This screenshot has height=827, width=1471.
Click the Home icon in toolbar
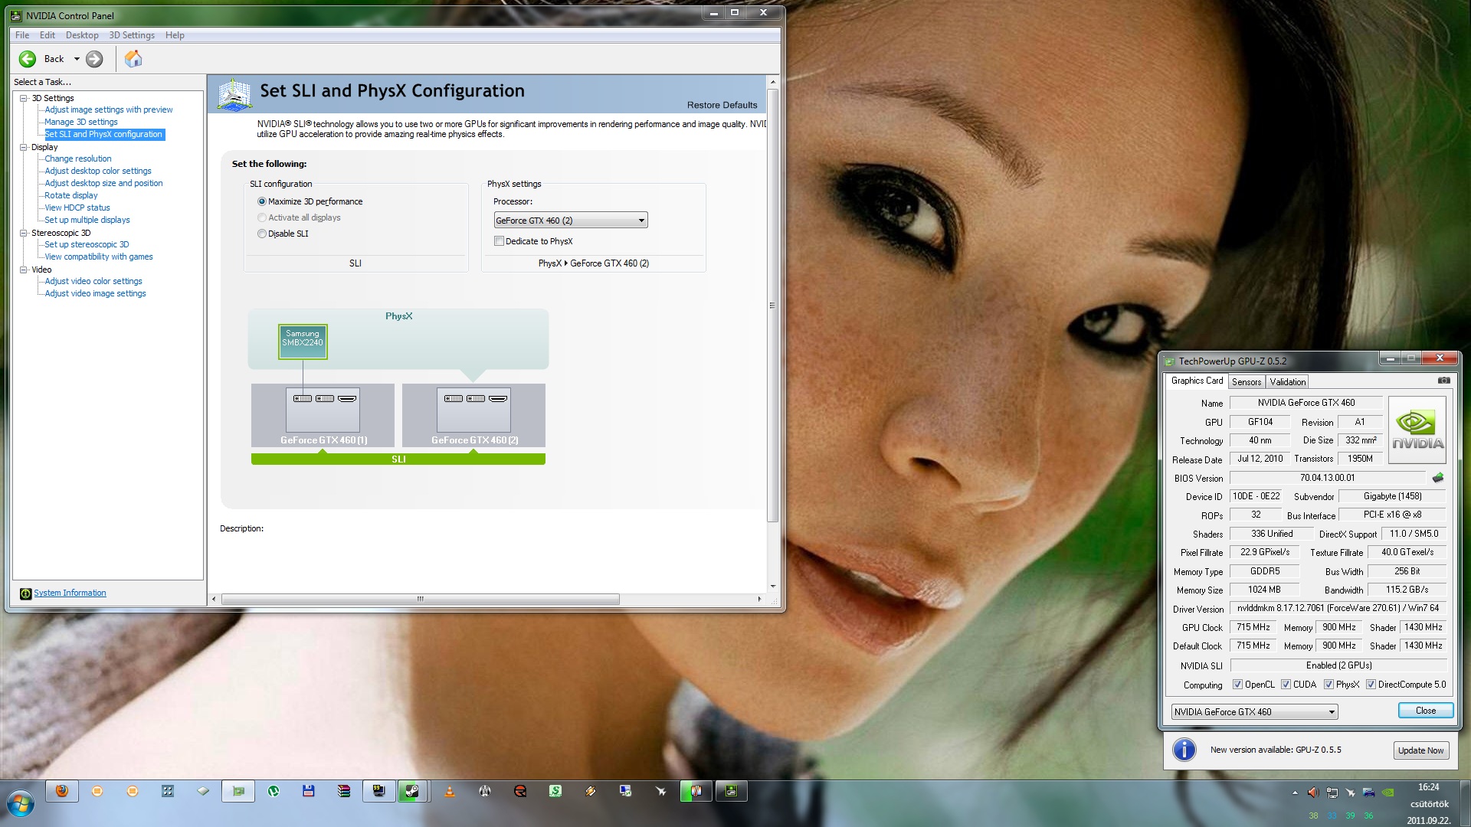(133, 59)
